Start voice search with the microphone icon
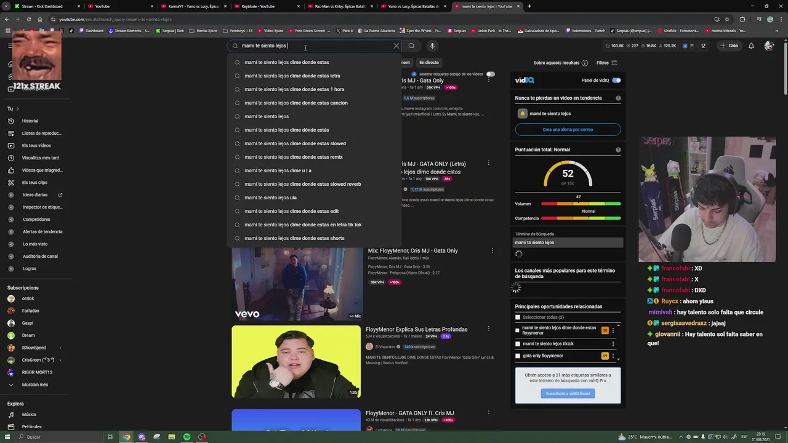The width and height of the screenshot is (788, 443). click(432, 46)
